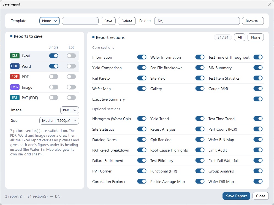Click the Folder path field showing D:\
Image resolution: width=274 pixels, height=205 pixels.
[197, 21]
